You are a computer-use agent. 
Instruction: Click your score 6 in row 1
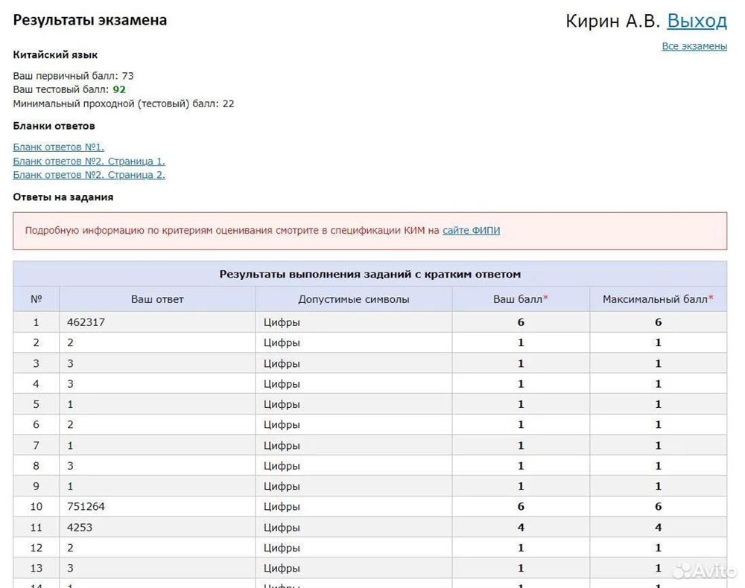pos(521,322)
